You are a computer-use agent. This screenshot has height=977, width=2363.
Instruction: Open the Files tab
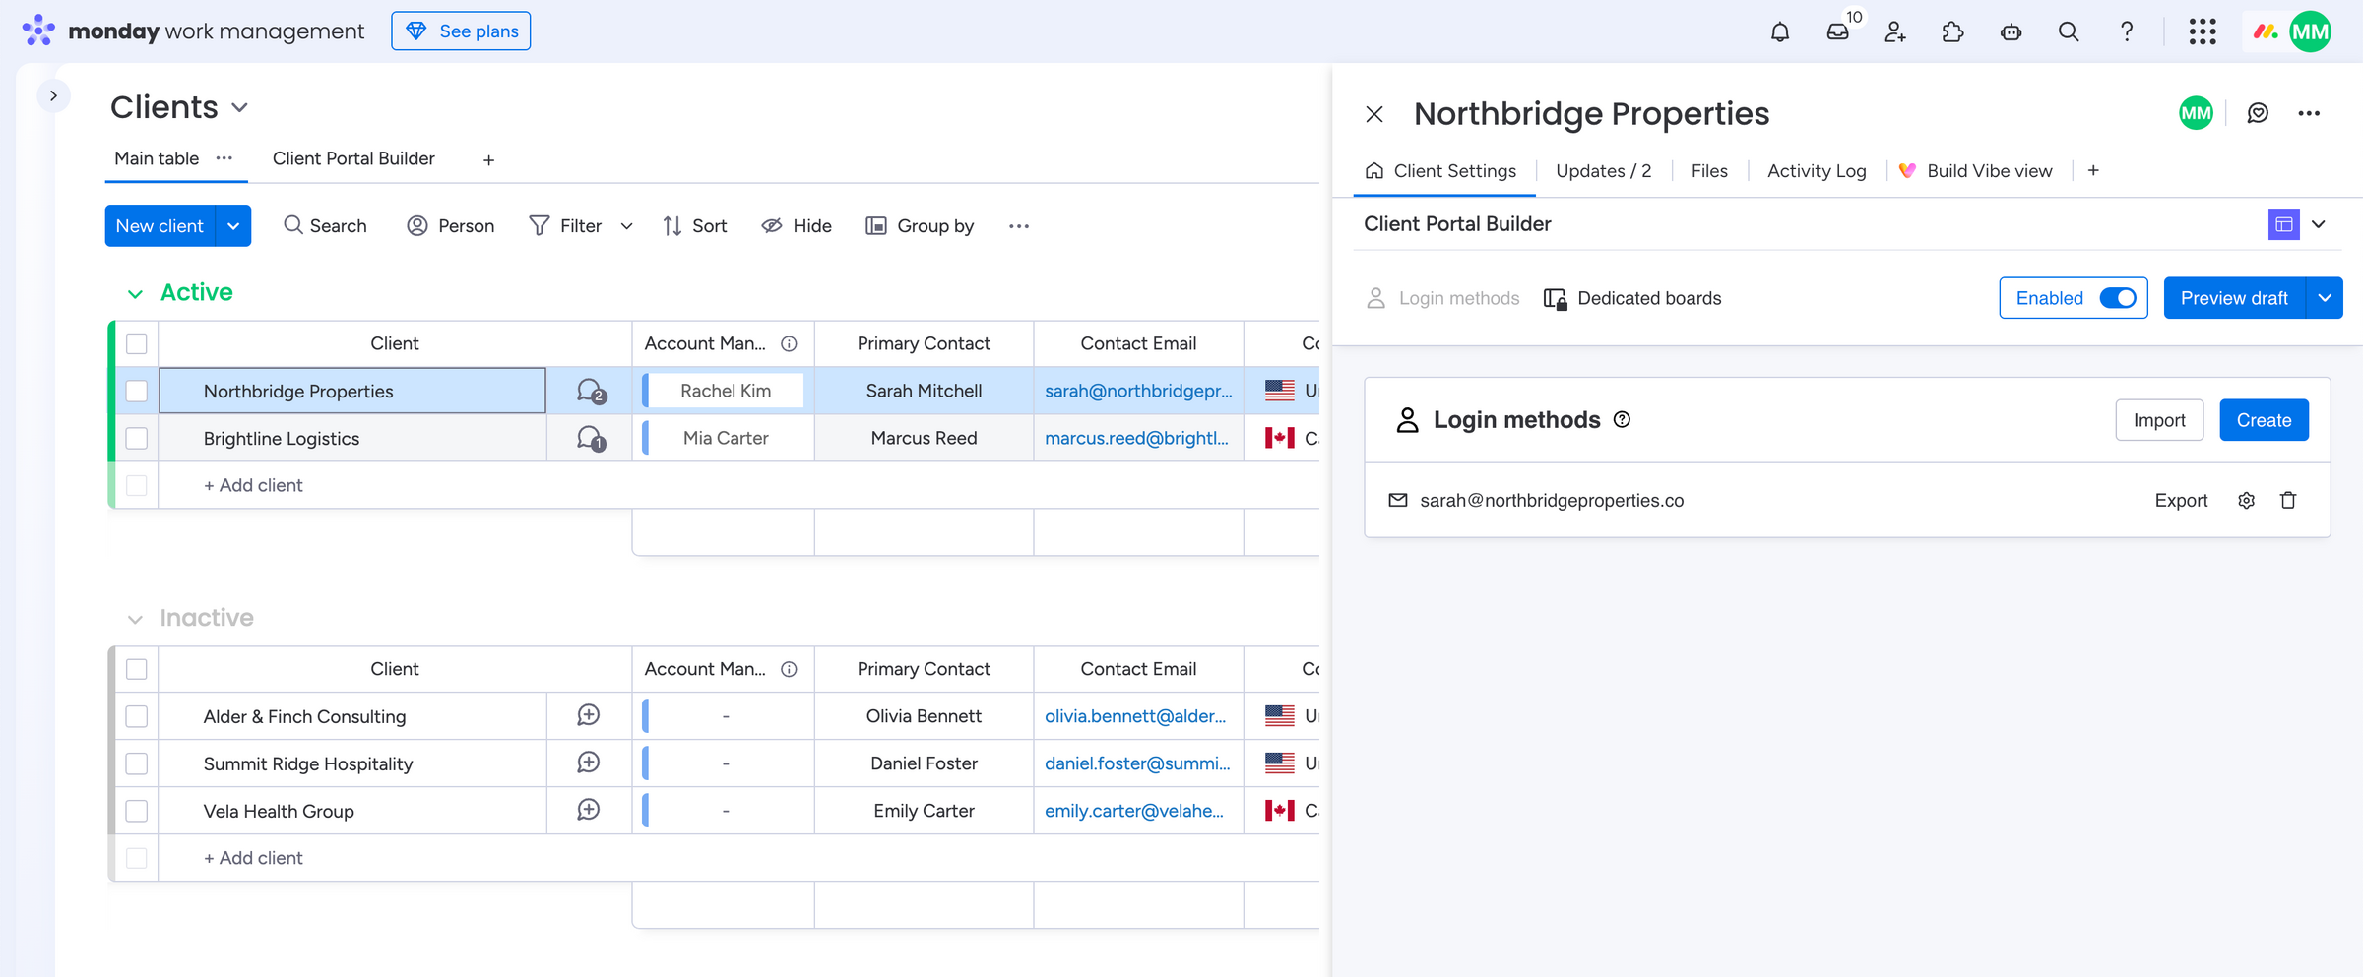tap(1709, 171)
